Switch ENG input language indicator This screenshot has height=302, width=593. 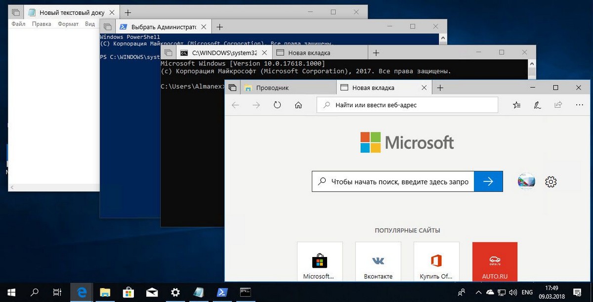click(528, 292)
